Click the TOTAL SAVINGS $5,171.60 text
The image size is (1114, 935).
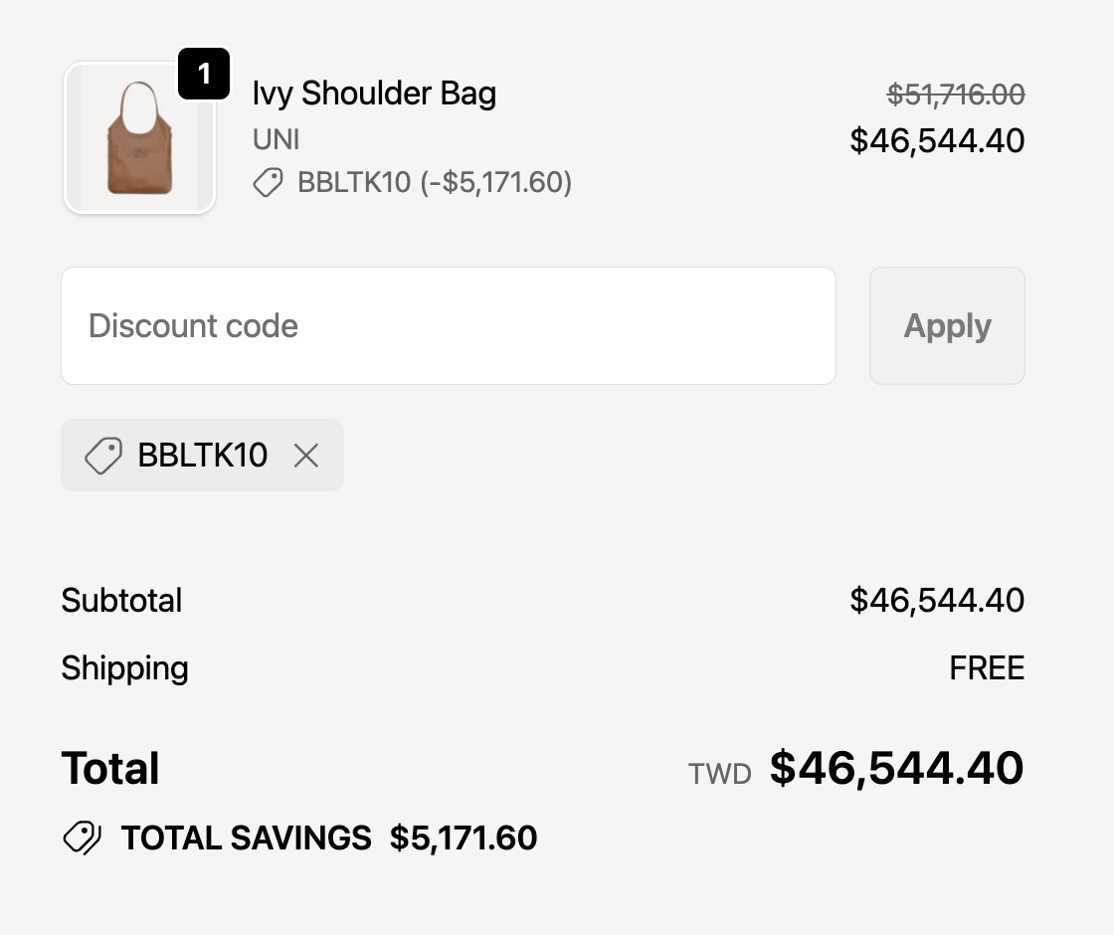[x=329, y=838]
